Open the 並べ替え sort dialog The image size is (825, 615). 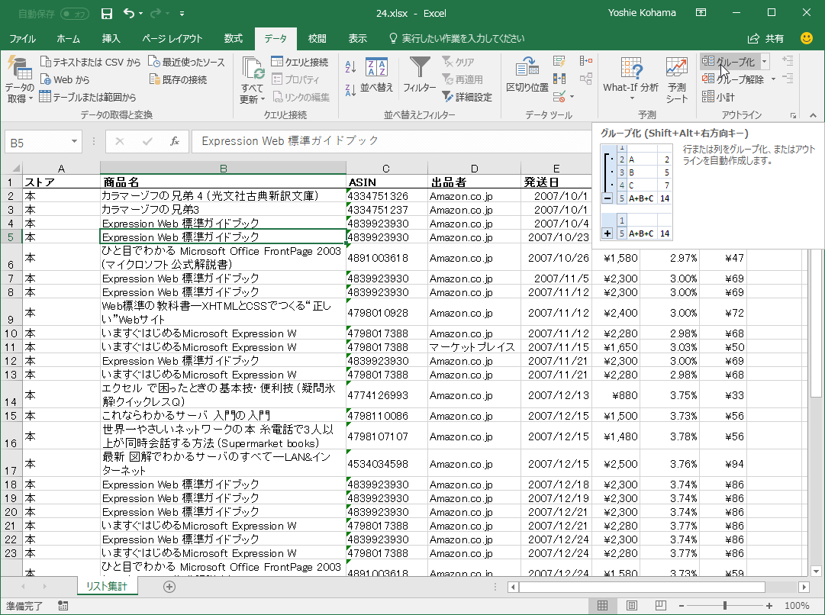(x=376, y=76)
